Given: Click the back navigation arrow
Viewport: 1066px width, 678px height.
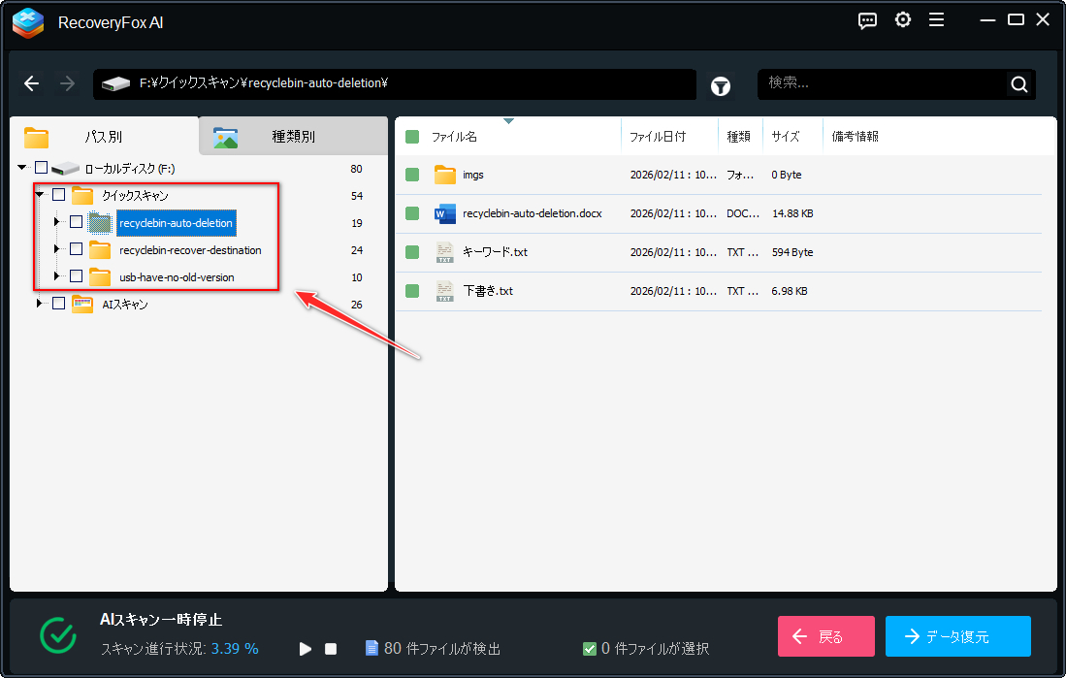Looking at the screenshot, I should pos(32,84).
